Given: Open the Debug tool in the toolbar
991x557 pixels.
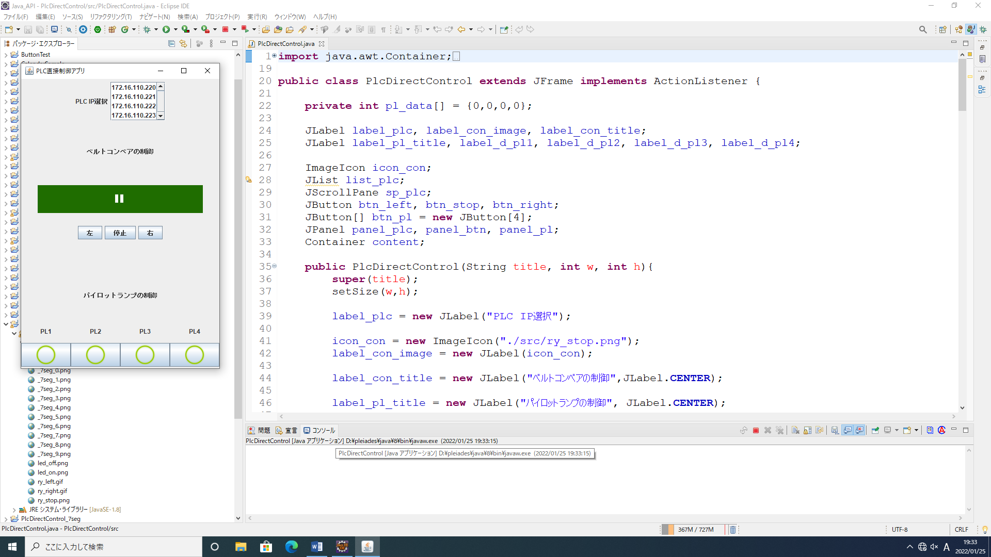Looking at the screenshot, I should pos(147,29).
